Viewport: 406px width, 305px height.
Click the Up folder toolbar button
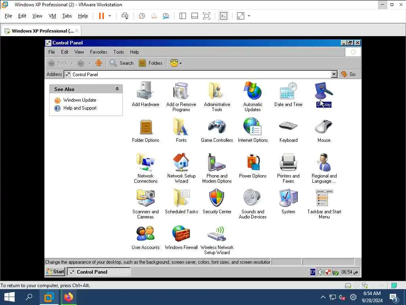(99, 63)
